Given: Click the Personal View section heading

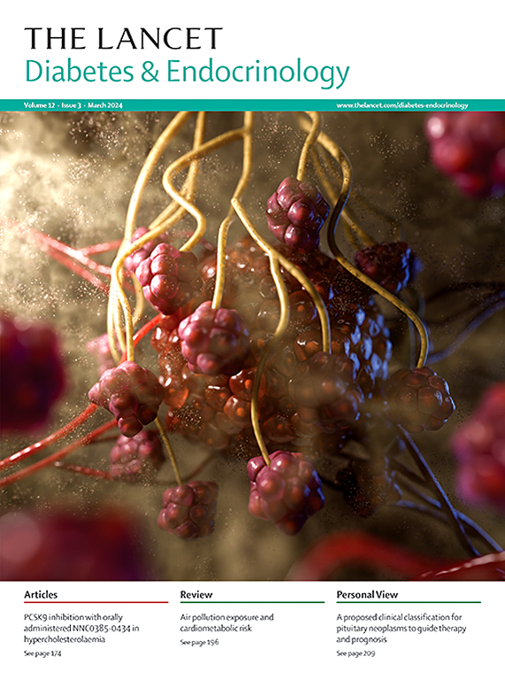Looking at the screenshot, I should (x=367, y=595).
